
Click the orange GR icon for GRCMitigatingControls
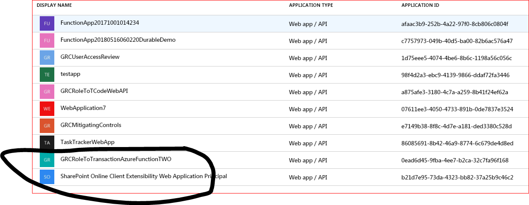47,126
